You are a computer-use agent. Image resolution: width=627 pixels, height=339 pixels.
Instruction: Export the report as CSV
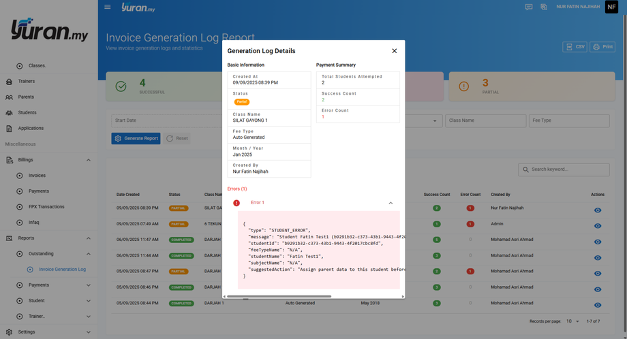(575, 47)
